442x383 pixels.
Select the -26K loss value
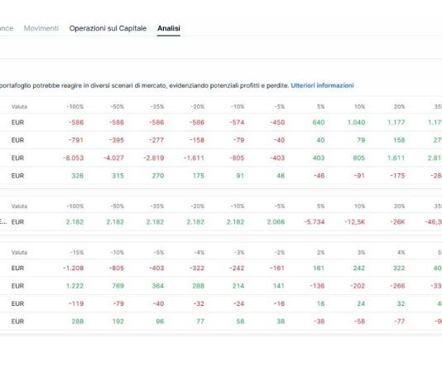(398, 222)
